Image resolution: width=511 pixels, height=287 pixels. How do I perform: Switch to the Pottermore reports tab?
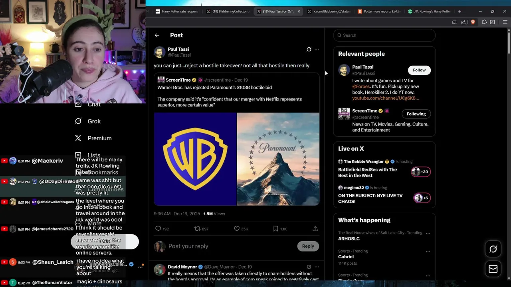pos(379,12)
